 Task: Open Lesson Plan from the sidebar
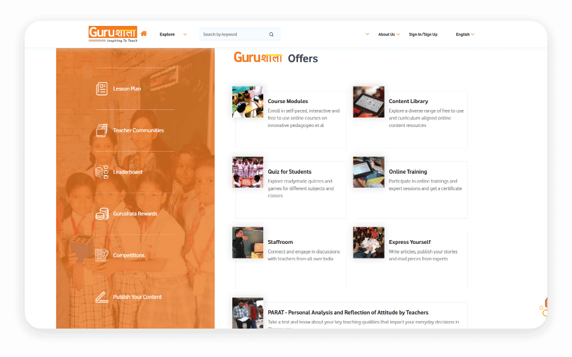tap(127, 88)
